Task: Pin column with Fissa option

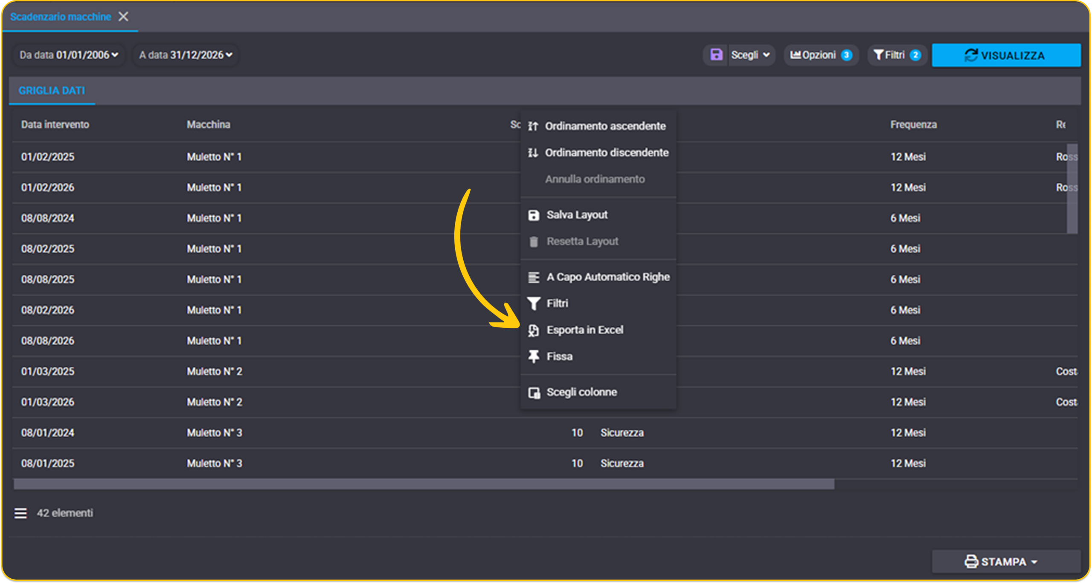Action: [598, 357]
